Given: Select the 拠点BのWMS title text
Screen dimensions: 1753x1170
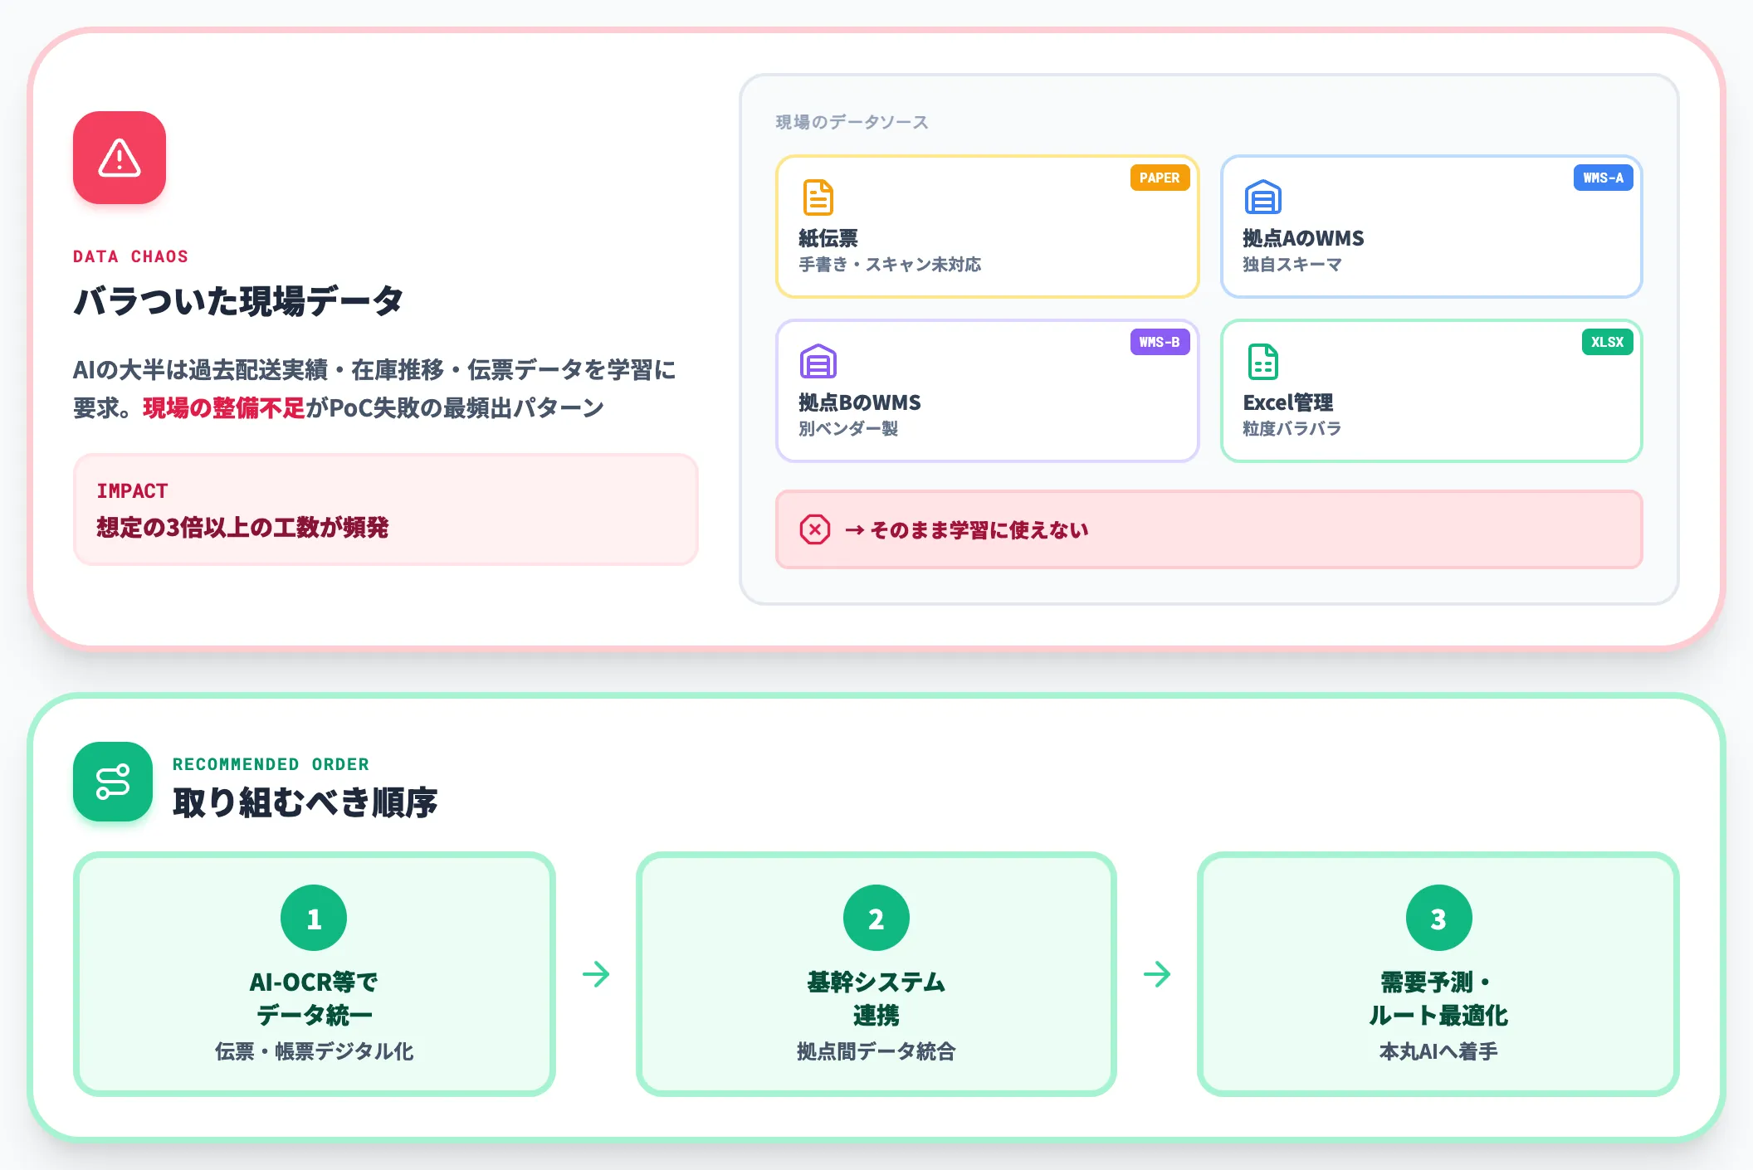Looking at the screenshot, I should [x=859, y=402].
